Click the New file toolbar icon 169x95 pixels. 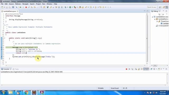[x=2, y=7]
